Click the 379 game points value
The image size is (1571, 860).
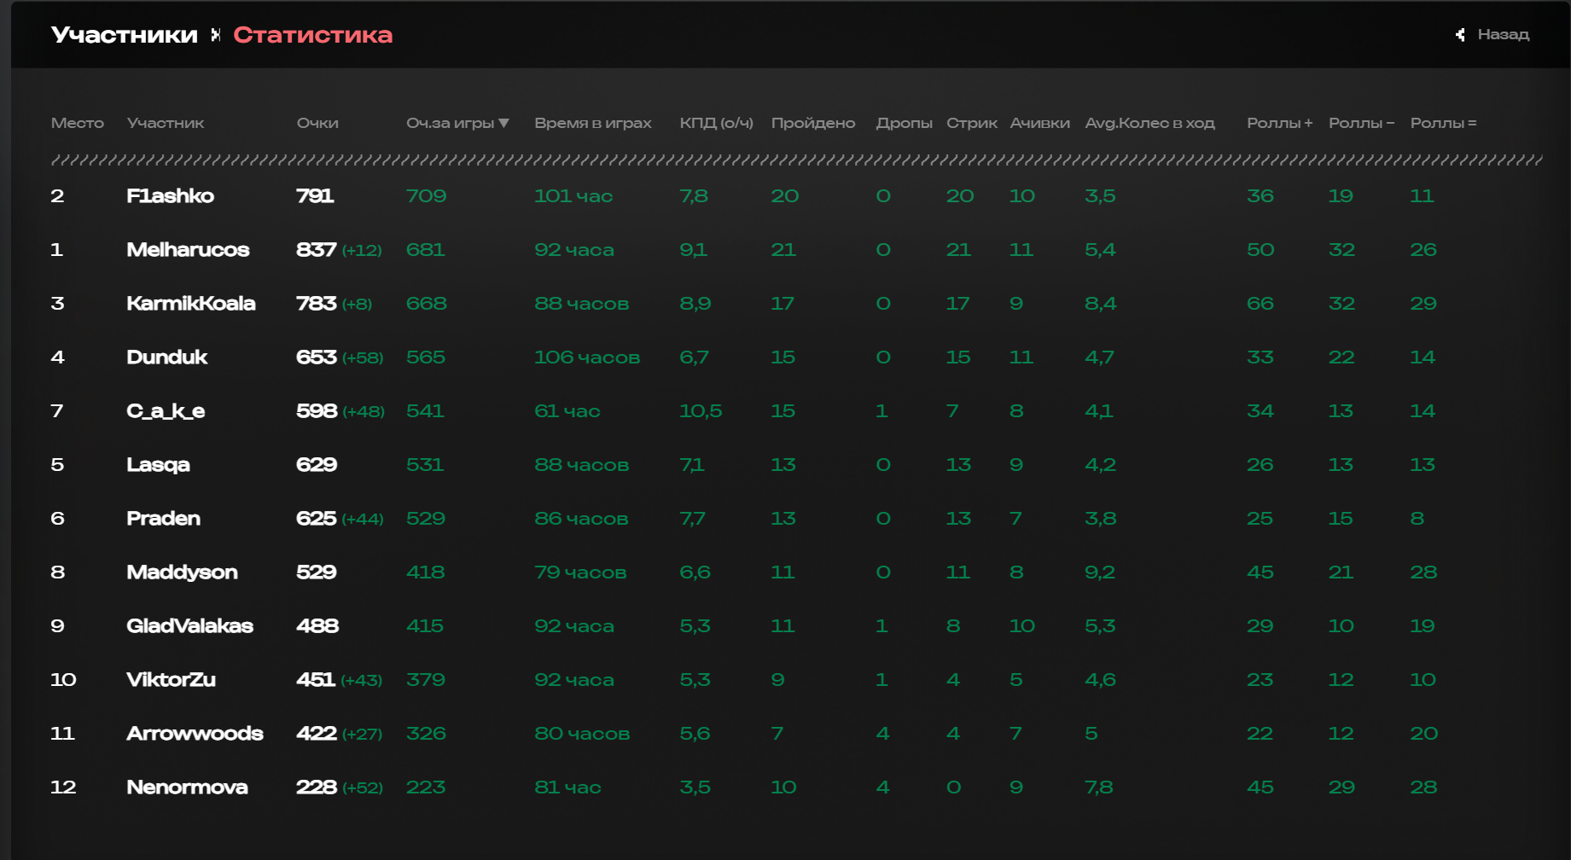(x=426, y=680)
